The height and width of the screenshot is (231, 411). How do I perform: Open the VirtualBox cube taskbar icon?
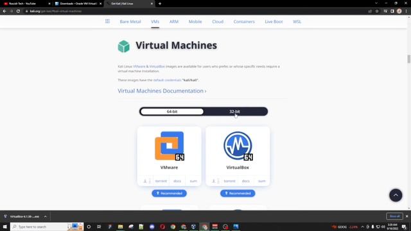(x=194, y=227)
